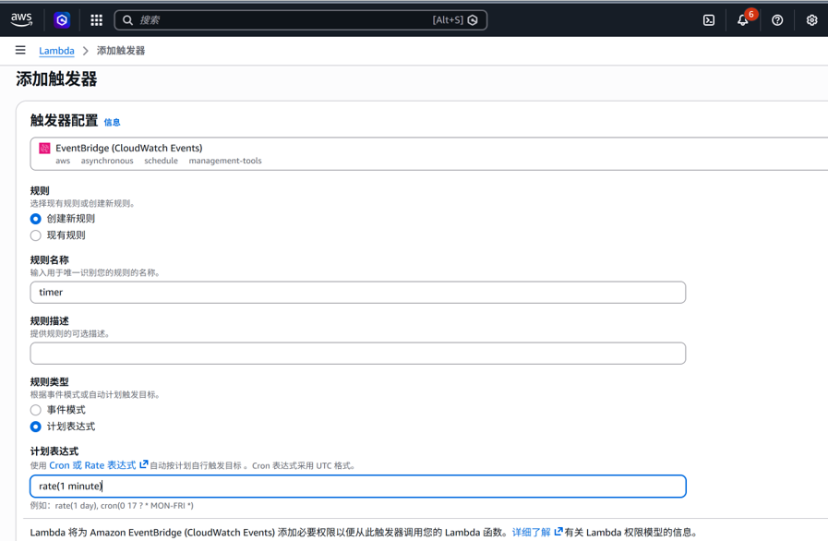Click the 计划表达式 field with rate(1 minute)
828x541 pixels.
[x=358, y=486]
